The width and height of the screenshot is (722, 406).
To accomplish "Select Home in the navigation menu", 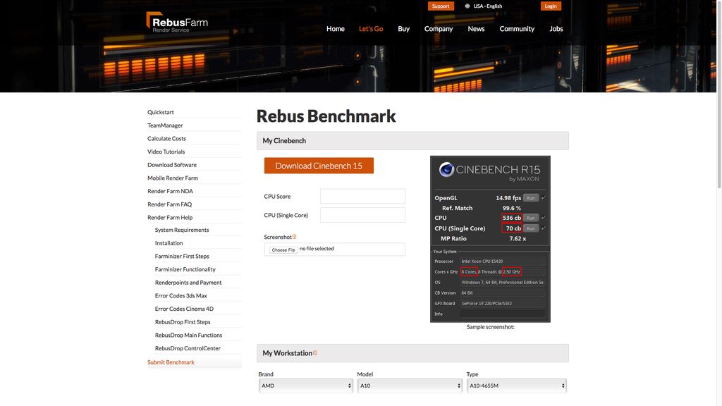I will pos(335,28).
